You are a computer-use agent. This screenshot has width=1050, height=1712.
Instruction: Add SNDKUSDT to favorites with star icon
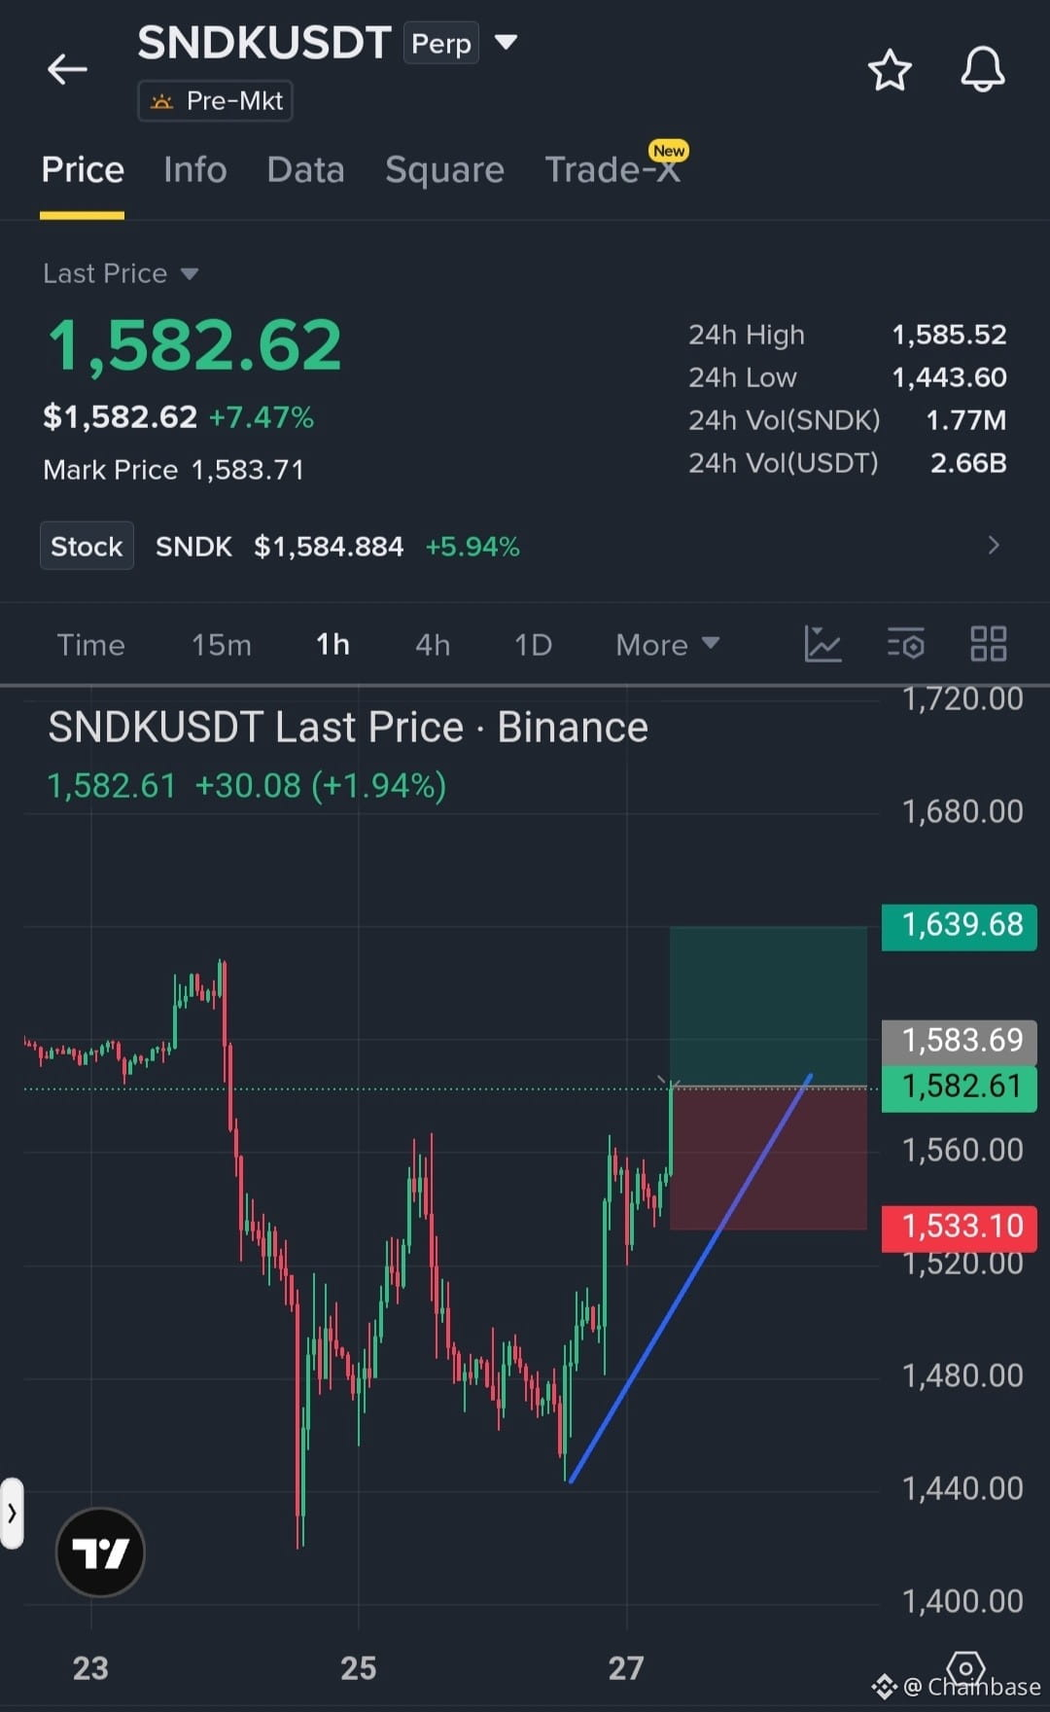pyautogui.click(x=890, y=70)
